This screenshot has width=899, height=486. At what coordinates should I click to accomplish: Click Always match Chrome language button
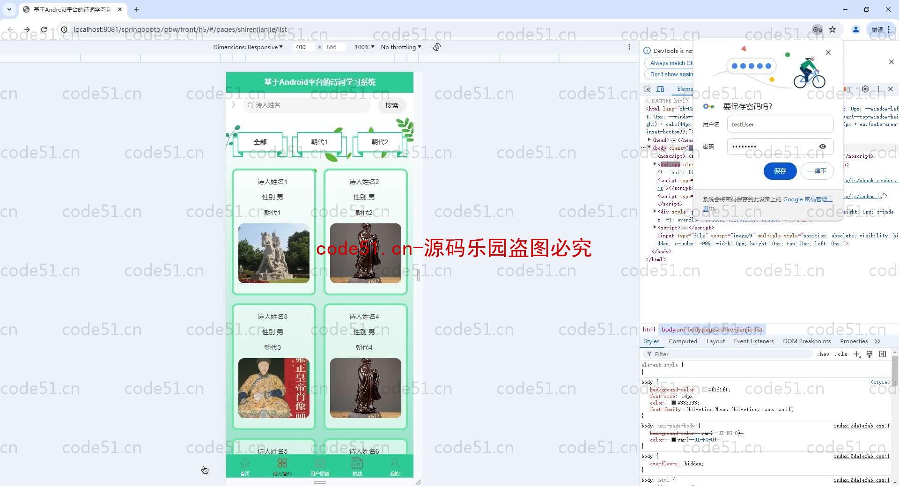coord(670,63)
